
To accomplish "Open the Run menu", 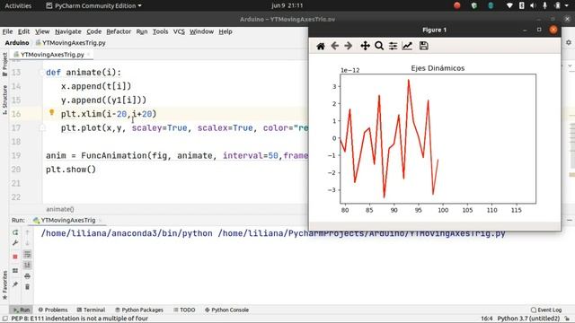I will [142, 31].
